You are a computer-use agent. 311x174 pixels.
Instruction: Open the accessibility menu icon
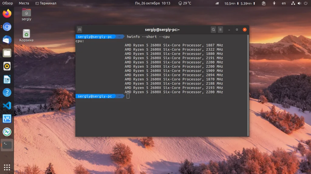coord(274,3)
